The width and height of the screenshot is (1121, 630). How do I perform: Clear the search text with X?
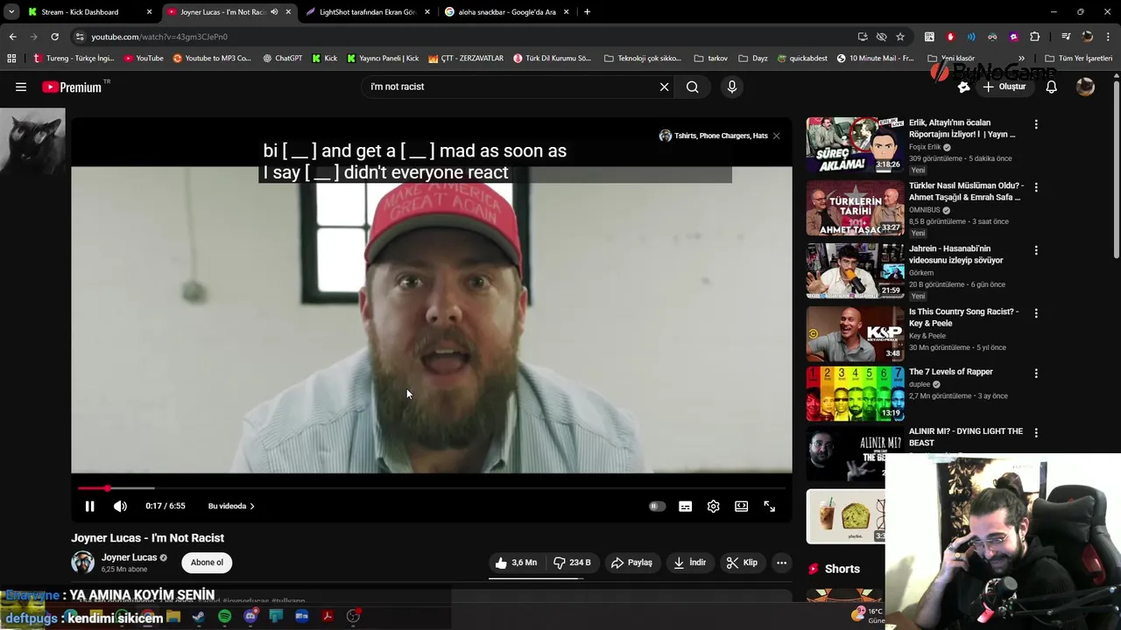coord(664,87)
